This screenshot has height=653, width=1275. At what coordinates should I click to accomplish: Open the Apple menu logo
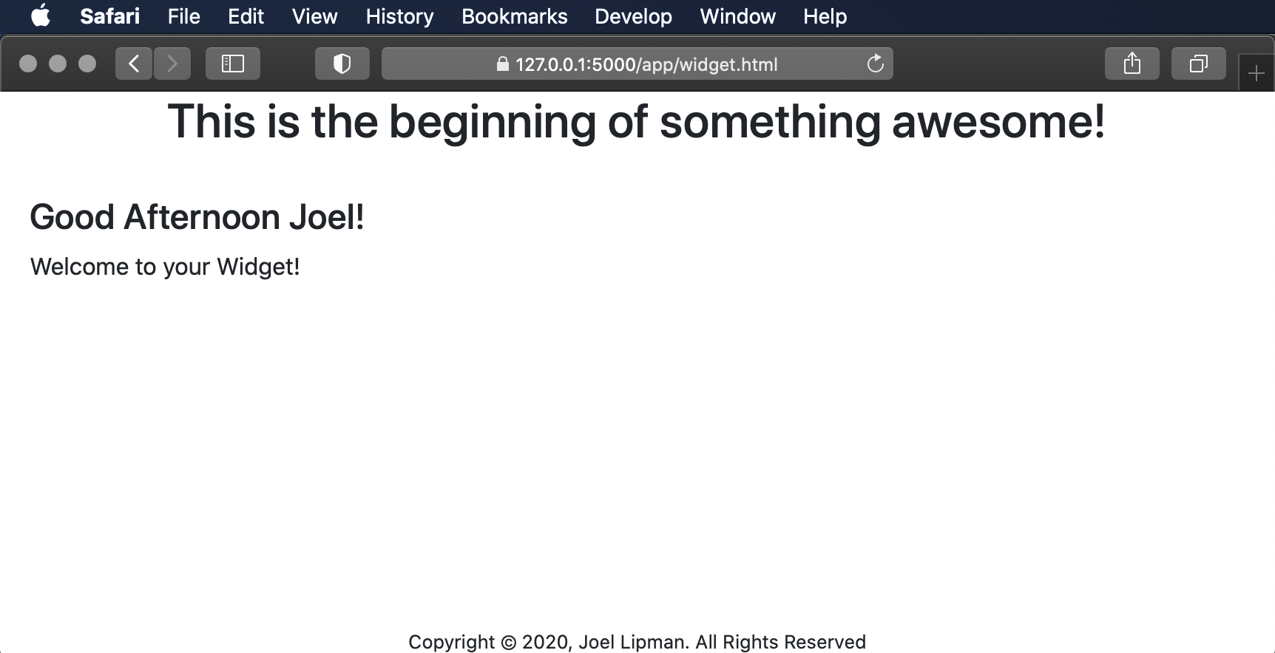[41, 16]
